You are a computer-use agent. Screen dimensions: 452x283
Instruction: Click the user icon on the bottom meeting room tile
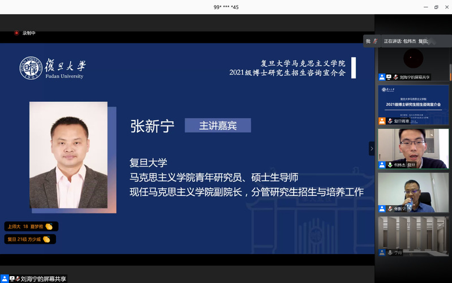pyautogui.click(x=382, y=252)
